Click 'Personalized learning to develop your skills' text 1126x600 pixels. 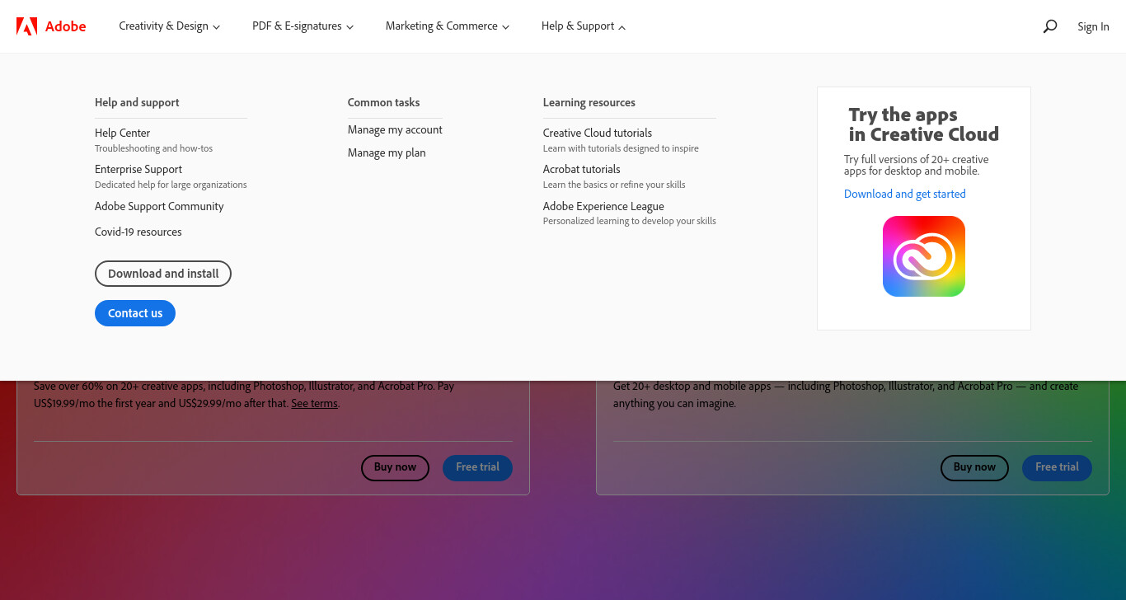click(x=629, y=221)
